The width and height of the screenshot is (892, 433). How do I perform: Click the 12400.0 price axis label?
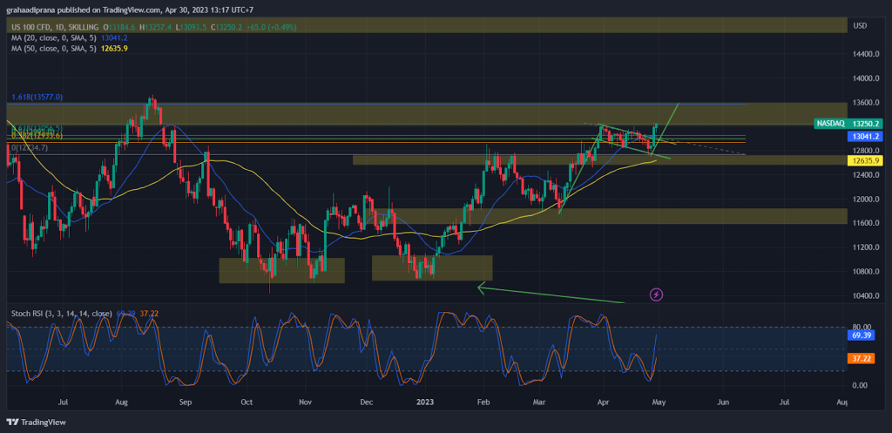pos(866,174)
